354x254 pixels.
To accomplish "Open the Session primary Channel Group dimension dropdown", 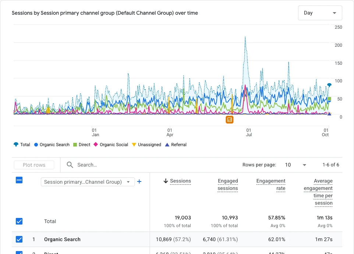I will (88, 182).
